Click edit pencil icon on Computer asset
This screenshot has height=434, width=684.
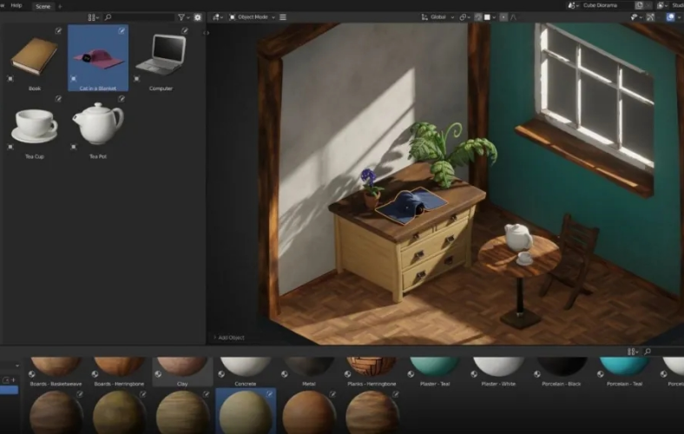tap(185, 30)
